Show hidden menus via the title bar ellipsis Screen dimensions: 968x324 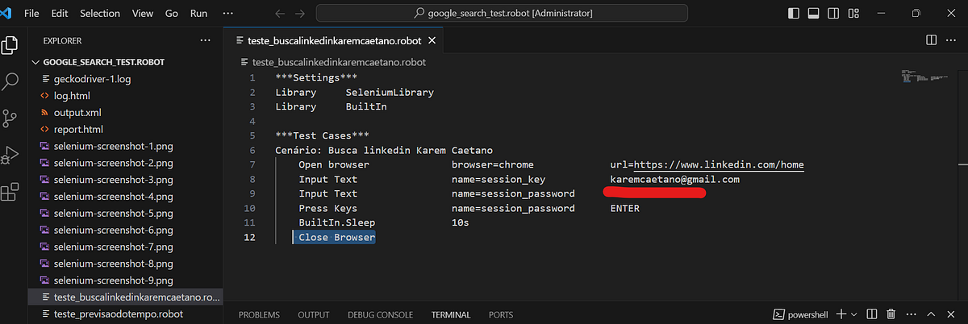[x=228, y=14]
